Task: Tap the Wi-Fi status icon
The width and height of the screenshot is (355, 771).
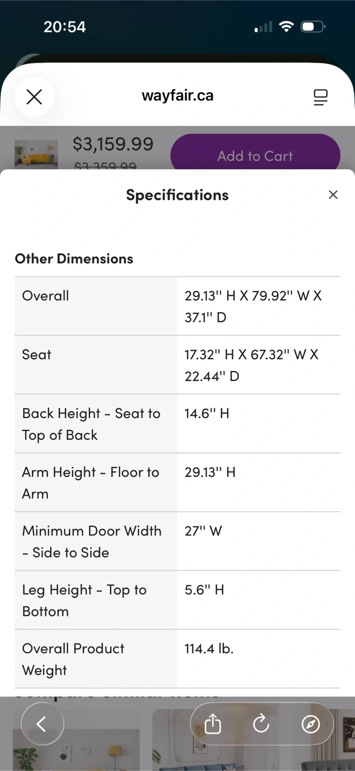Action: click(x=287, y=27)
